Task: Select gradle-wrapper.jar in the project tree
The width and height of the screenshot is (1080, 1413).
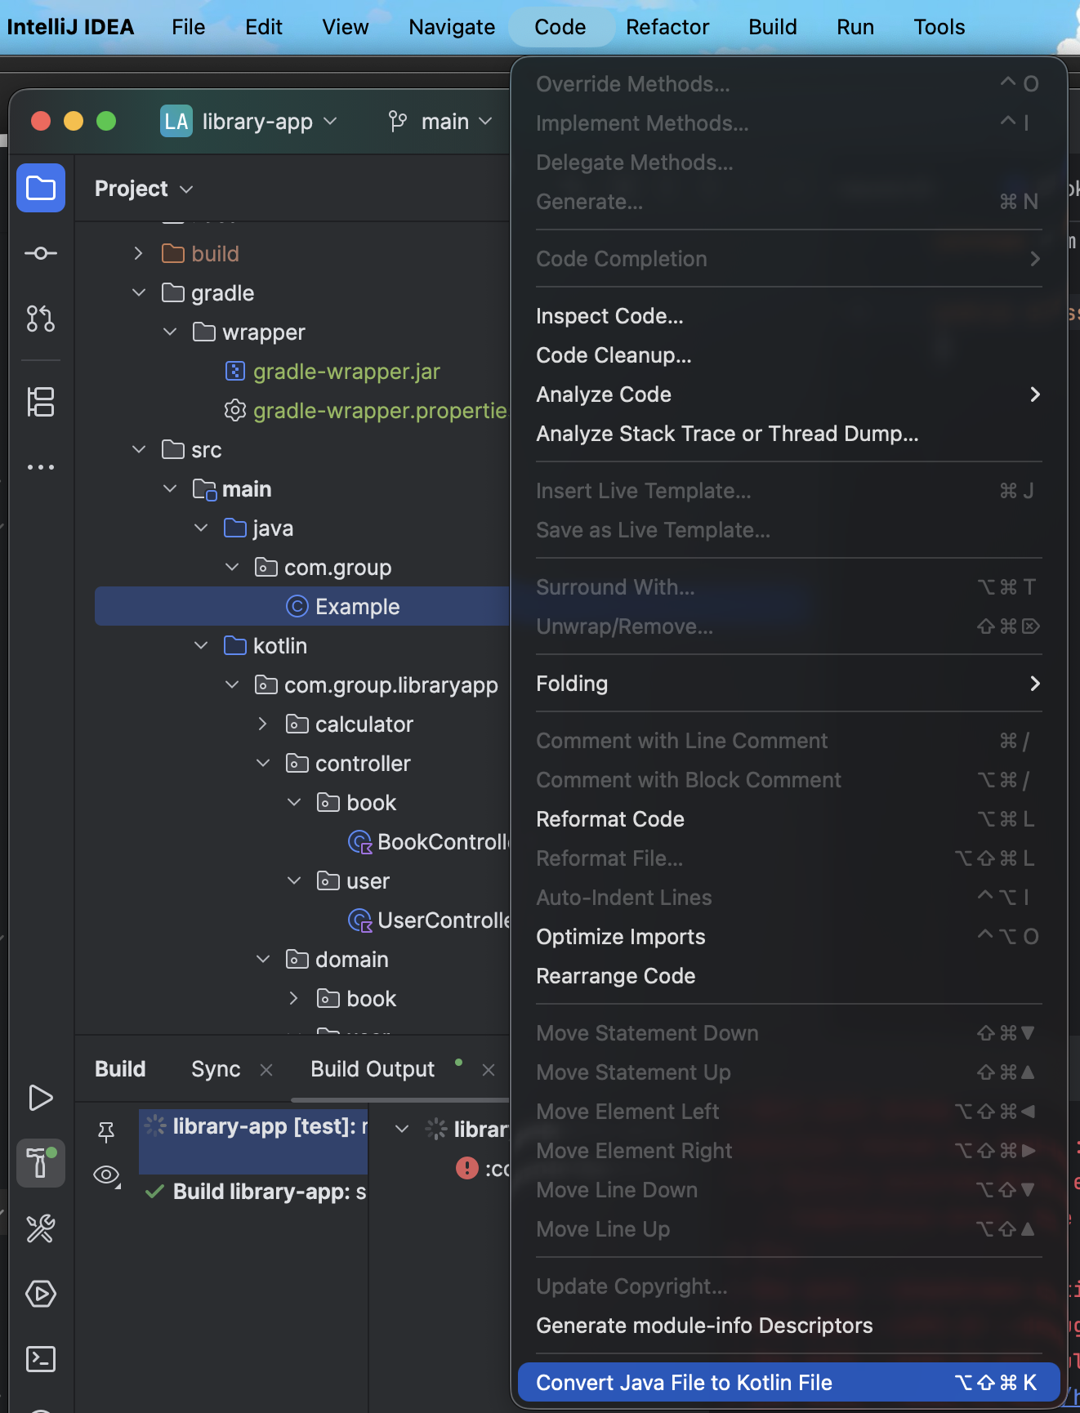Action: coord(346,372)
